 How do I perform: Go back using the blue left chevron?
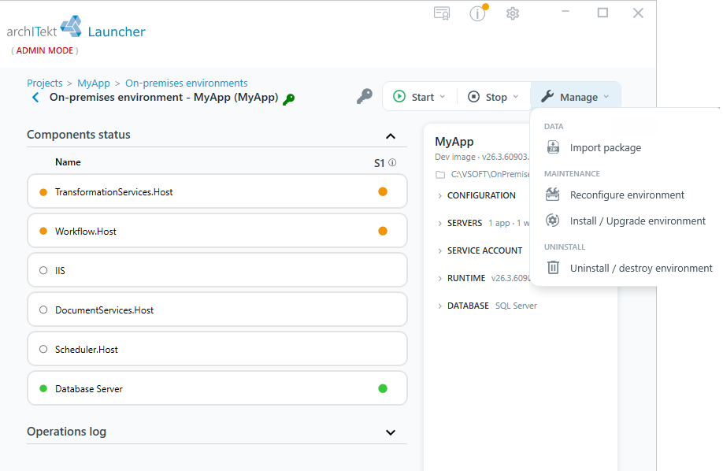(x=35, y=98)
